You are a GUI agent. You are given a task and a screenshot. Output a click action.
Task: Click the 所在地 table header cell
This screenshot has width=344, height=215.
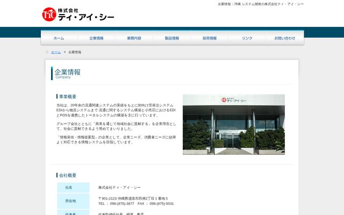(x=73, y=201)
